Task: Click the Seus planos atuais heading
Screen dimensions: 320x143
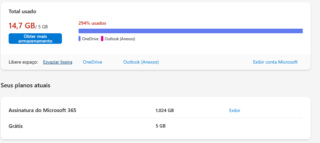Action: pyautogui.click(x=26, y=85)
